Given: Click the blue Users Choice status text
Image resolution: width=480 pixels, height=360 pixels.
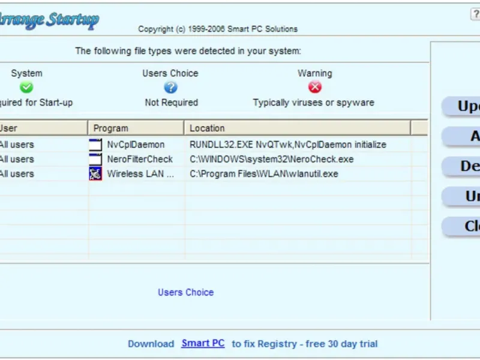Looking at the screenshot, I should pos(186,292).
